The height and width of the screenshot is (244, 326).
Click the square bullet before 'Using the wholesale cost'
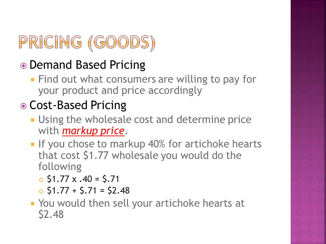[x=33, y=120]
